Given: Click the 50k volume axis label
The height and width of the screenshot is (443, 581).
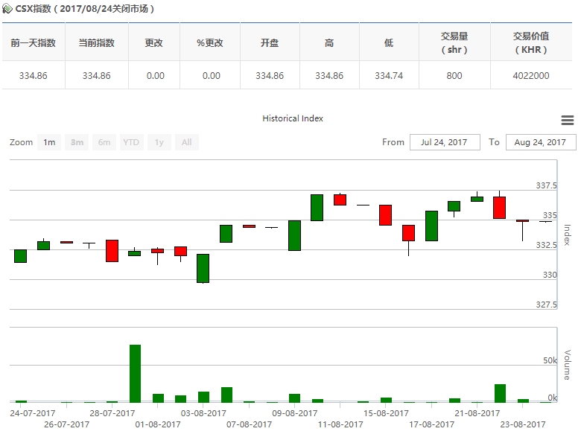Looking at the screenshot, I should pyautogui.click(x=550, y=360).
